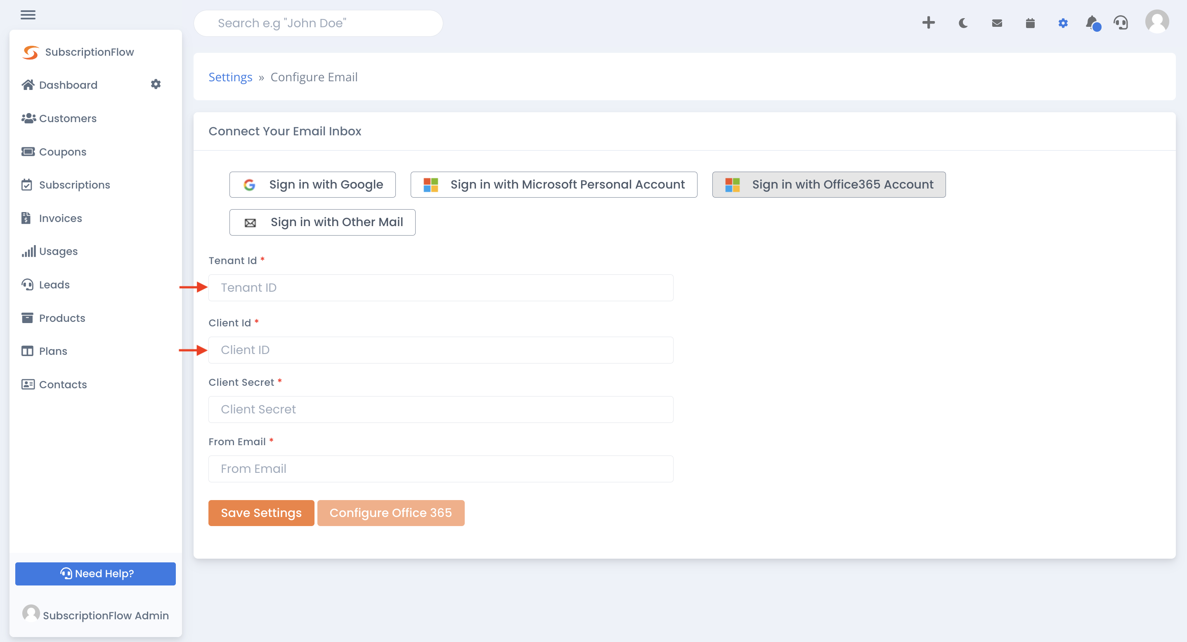Go to Dashboard in sidebar
This screenshot has width=1187, height=642.
(x=59, y=85)
